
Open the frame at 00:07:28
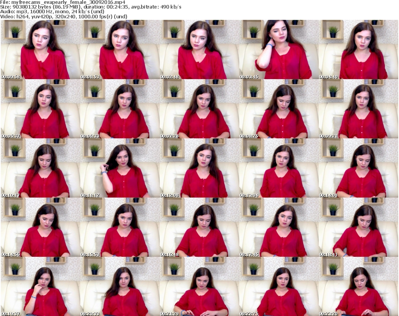[x=199, y=109]
